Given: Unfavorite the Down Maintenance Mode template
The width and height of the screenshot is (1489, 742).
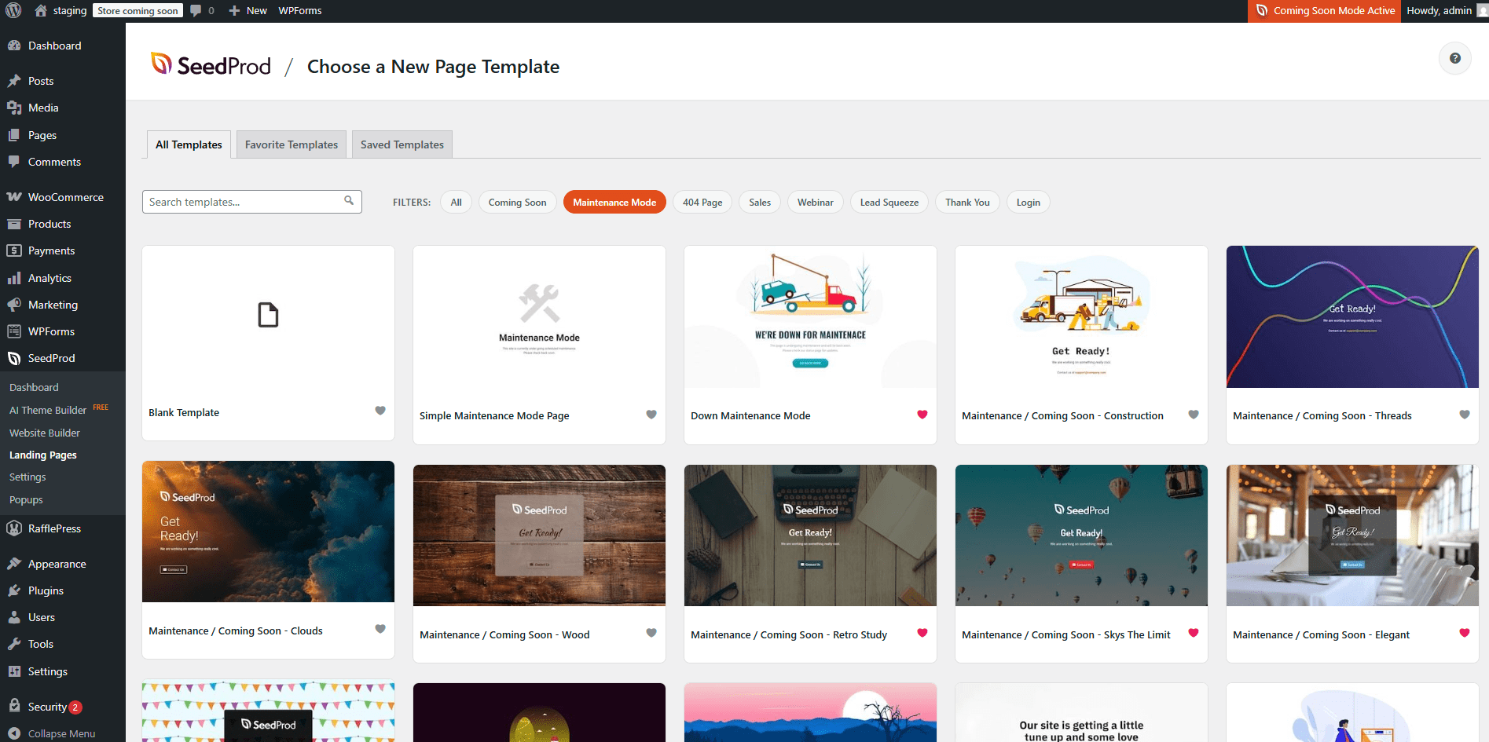Looking at the screenshot, I should tap(922, 415).
